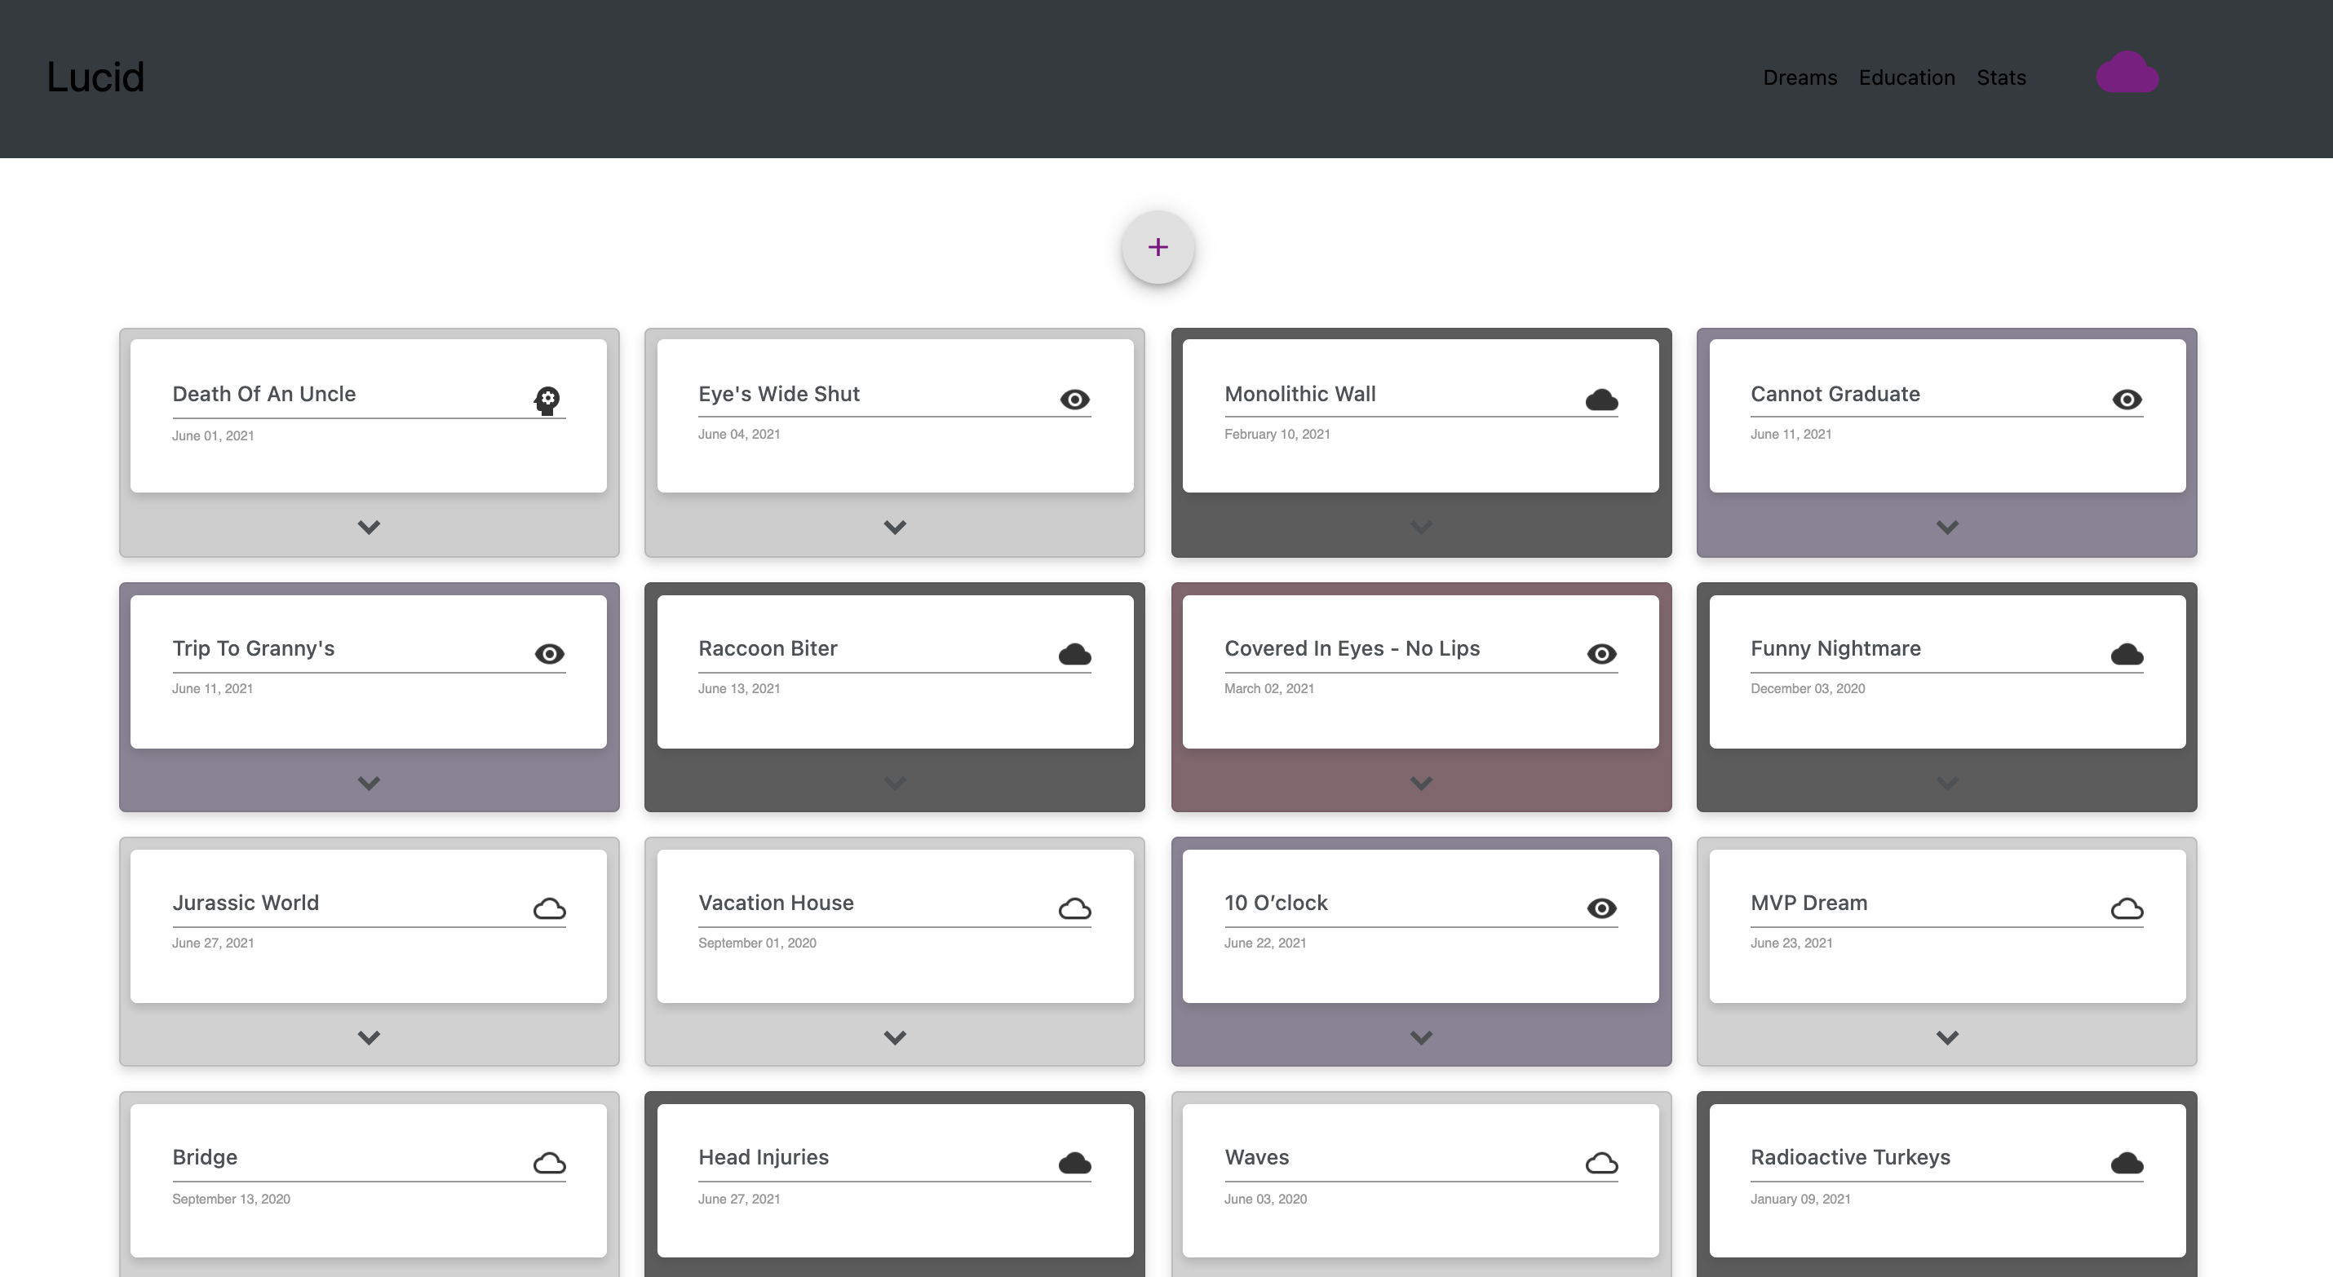Click the date June 03, 2020
Viewport: 2333px width, 1277px height.
pos(1265,1199)
